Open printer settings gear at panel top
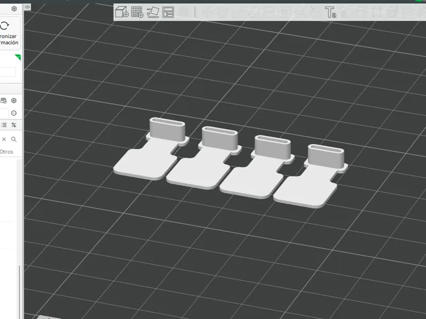The width and height of the screenshot is (426, 319). click(x=14, y=9)
